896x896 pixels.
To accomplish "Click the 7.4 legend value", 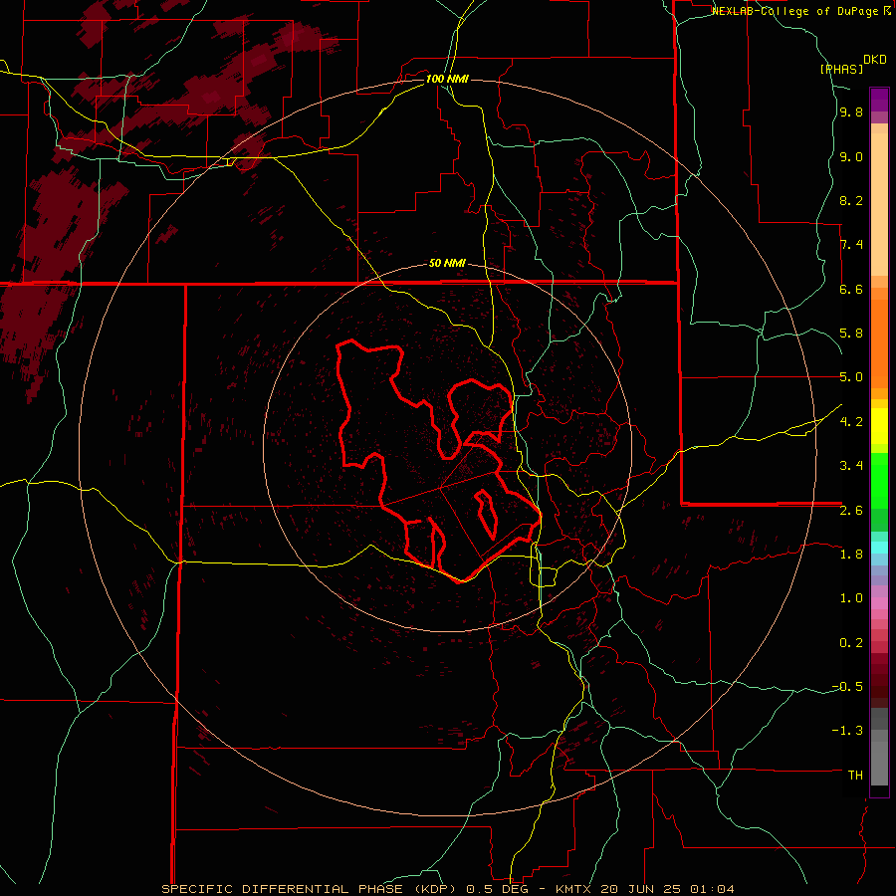I will 851,245.
